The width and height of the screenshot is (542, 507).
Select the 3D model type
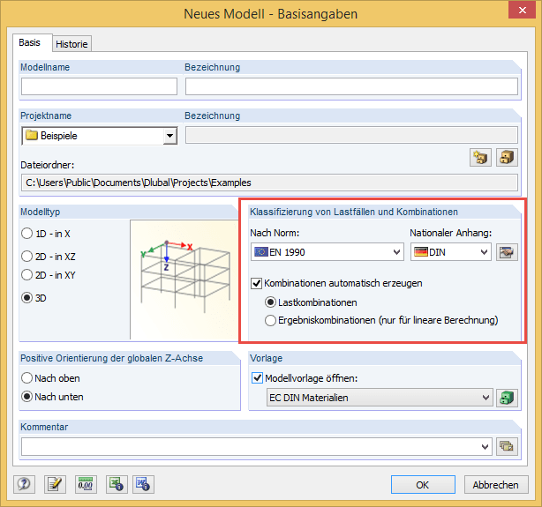(34, 298)
